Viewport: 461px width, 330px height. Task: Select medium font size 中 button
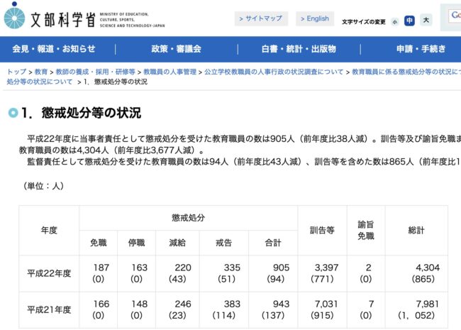(x=409, y=21)
